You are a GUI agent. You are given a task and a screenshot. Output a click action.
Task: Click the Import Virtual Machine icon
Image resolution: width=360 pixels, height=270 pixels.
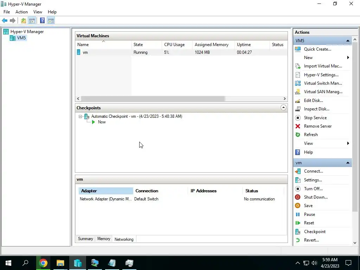(x=298, y=66)
